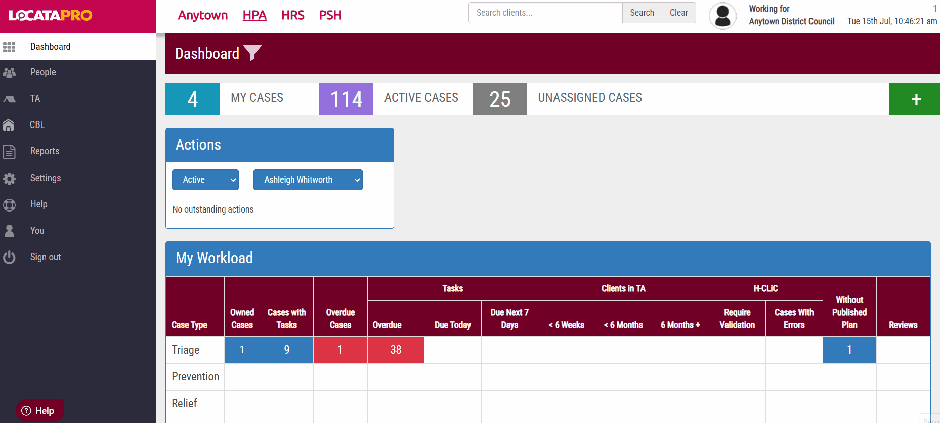
Task: Click Triage Overdue tasks value 38
Action: click(x=396, y=350)
